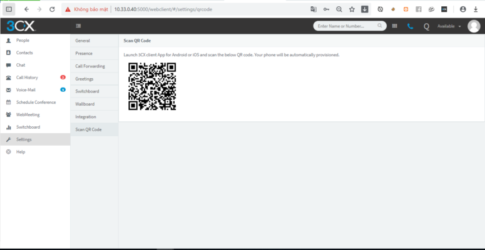This screenshot has height=250, width=485.
Task: Toggle the sidebar menu hamburger icon
Action: click(78, 26)
